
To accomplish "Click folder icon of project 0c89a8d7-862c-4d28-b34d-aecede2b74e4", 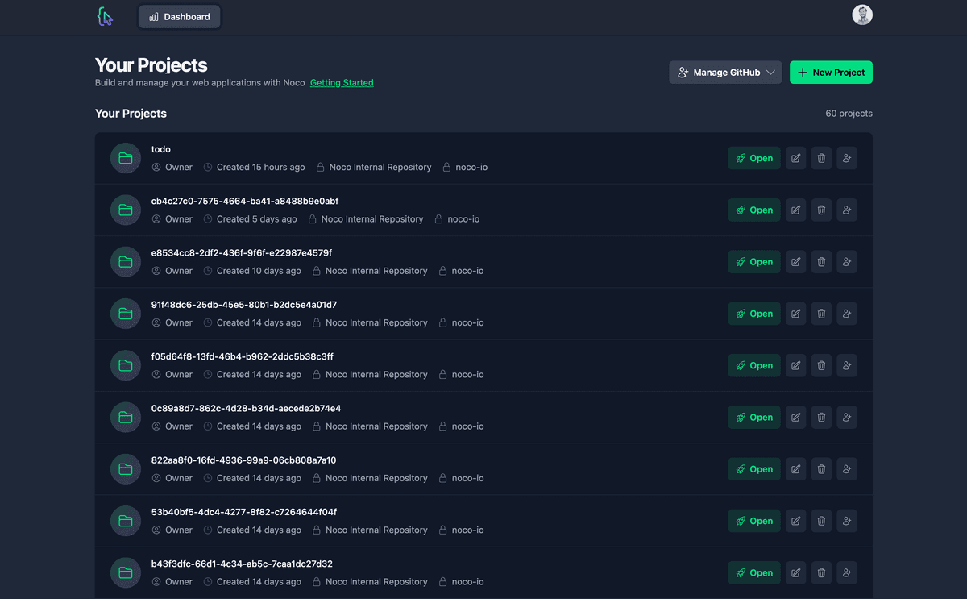I will click(126, 417).
